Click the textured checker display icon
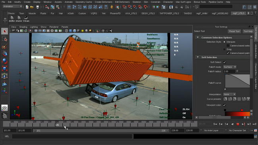The image size is (258, 145). 78,31
